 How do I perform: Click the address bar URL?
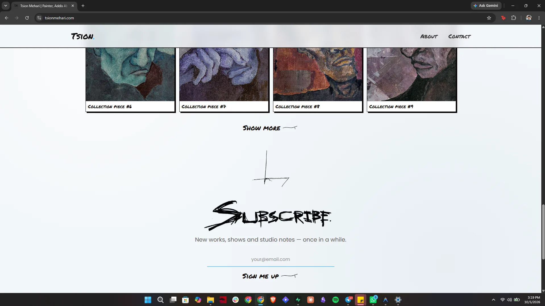point(59,18)
